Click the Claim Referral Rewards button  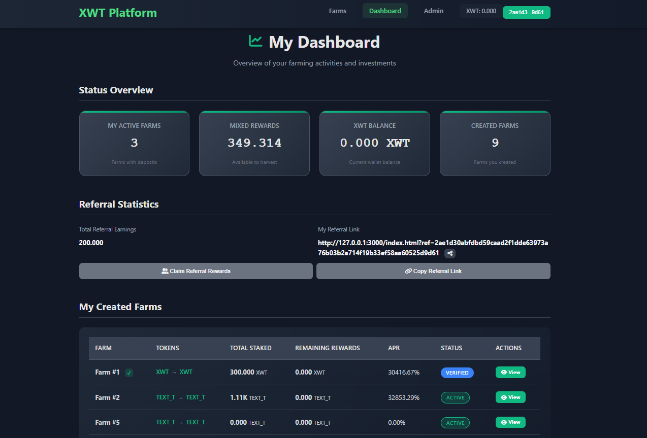[196, 271]
